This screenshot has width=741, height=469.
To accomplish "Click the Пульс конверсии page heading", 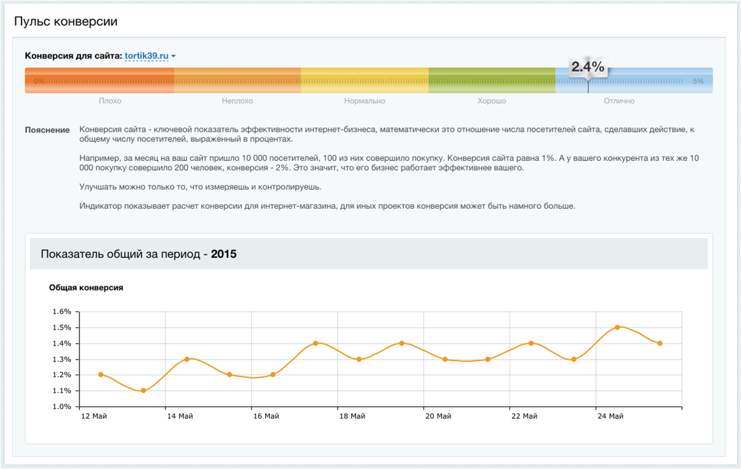I will 66,21.
